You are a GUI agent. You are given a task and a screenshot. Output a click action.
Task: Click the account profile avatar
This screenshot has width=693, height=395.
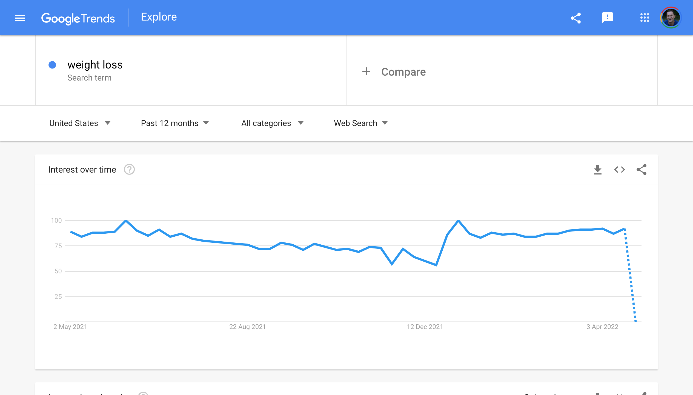670,18
